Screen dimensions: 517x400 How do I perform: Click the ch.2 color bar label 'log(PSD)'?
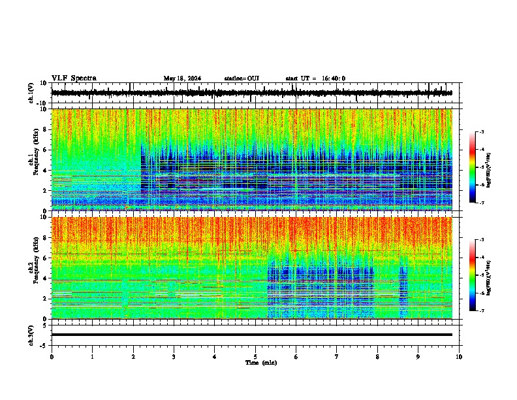(x=489, y=278)
